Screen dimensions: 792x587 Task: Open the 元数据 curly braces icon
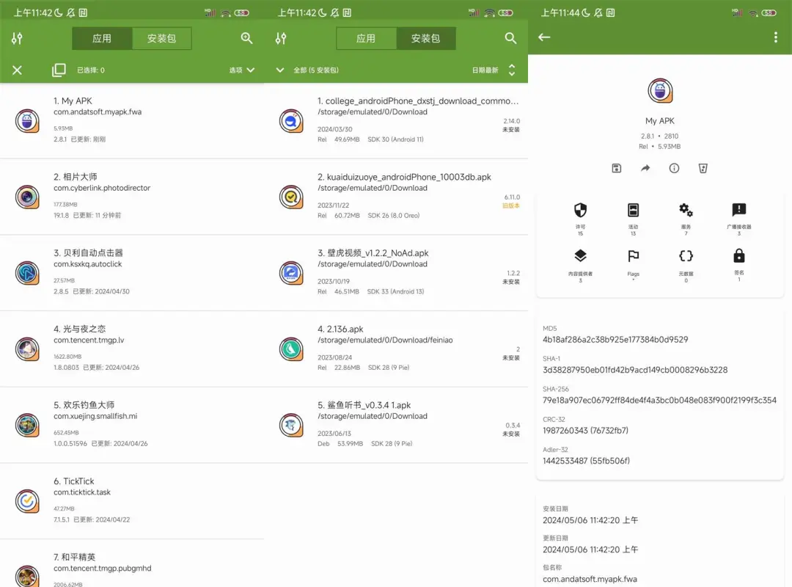pyautogui.click(x=686, y=256)
